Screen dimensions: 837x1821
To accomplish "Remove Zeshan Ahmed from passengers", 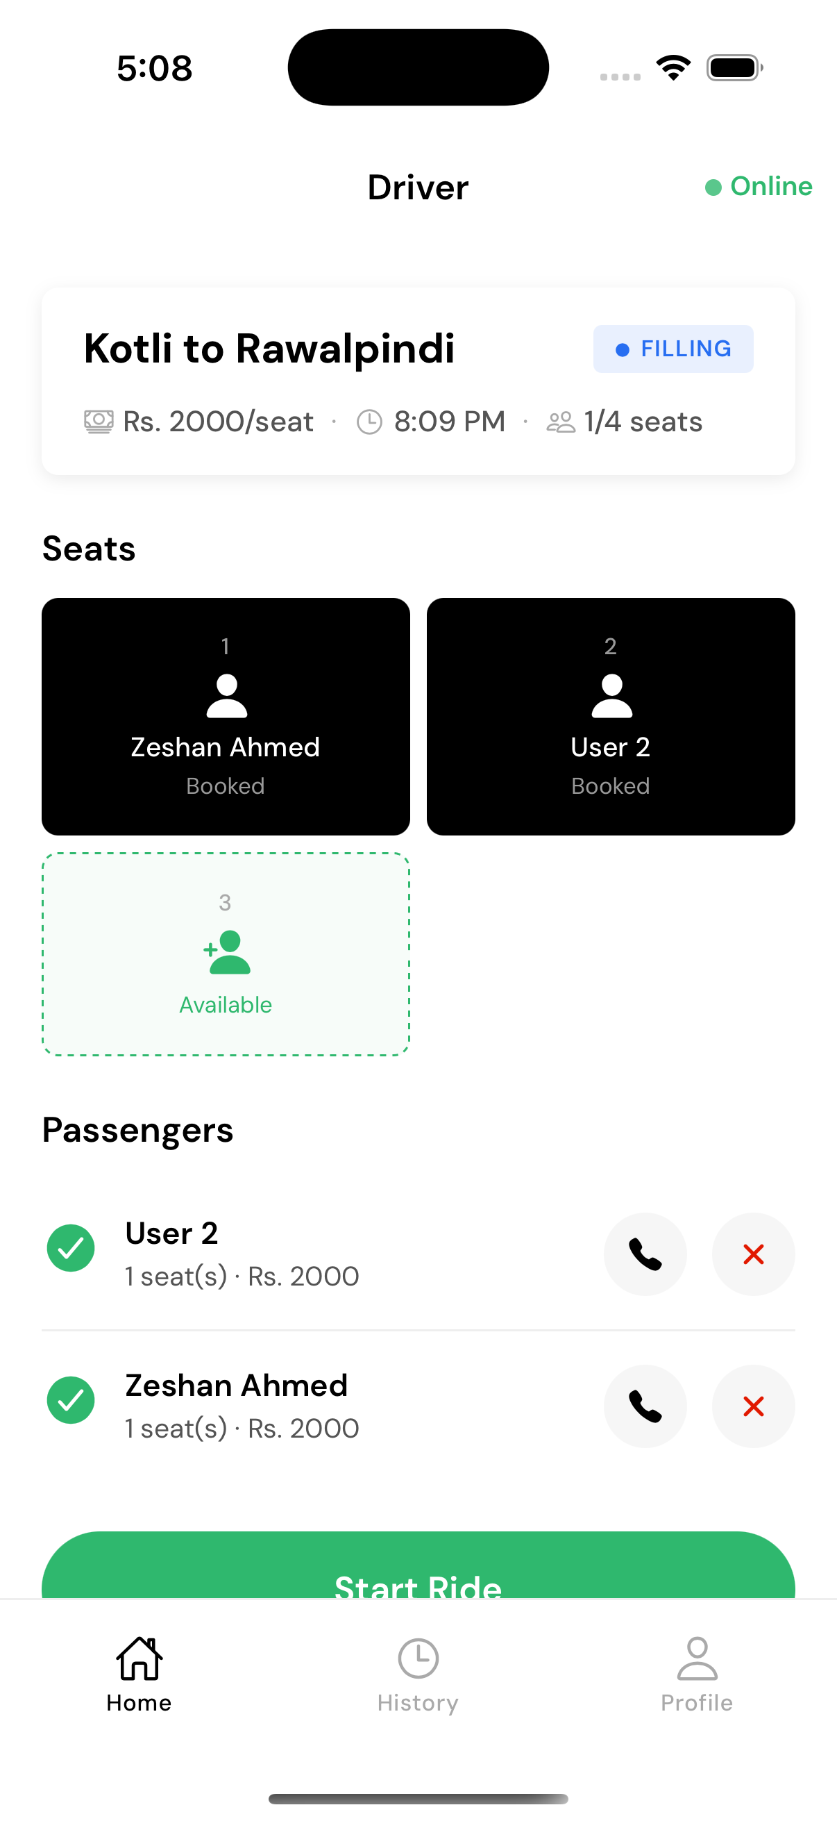I will coord(753,1406).
